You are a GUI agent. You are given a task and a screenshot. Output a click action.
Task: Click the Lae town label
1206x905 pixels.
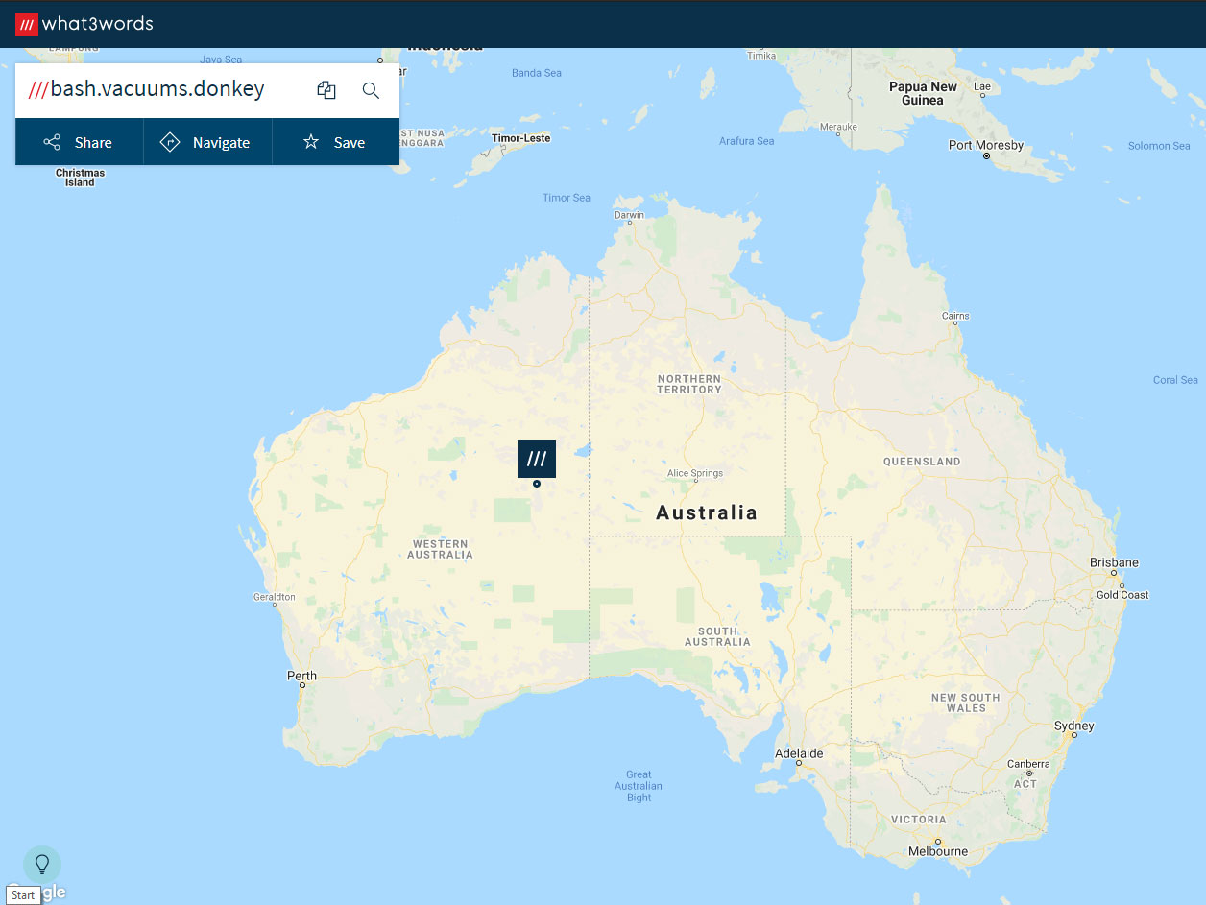982,86
